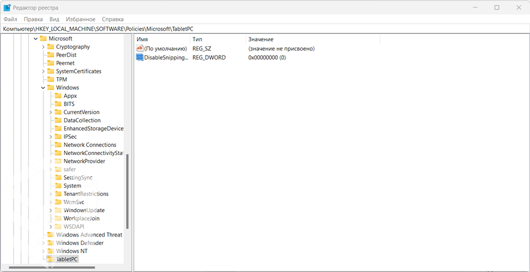
Task: Expand the NetworkProvider key
Action: pyautogui.click(x=51, y=161)
